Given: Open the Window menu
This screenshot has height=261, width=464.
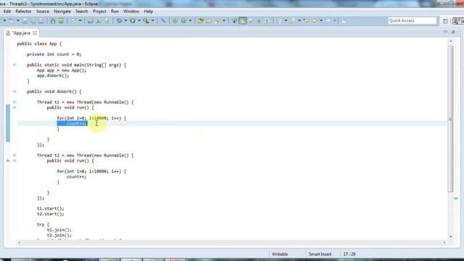Looking at the screenshot, I should 131,12.
